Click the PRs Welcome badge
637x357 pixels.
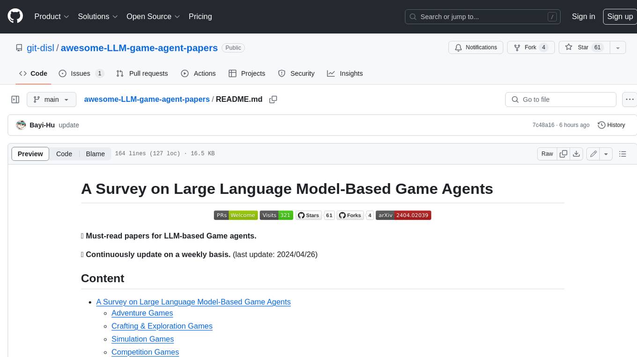click(x=236, y=215)
